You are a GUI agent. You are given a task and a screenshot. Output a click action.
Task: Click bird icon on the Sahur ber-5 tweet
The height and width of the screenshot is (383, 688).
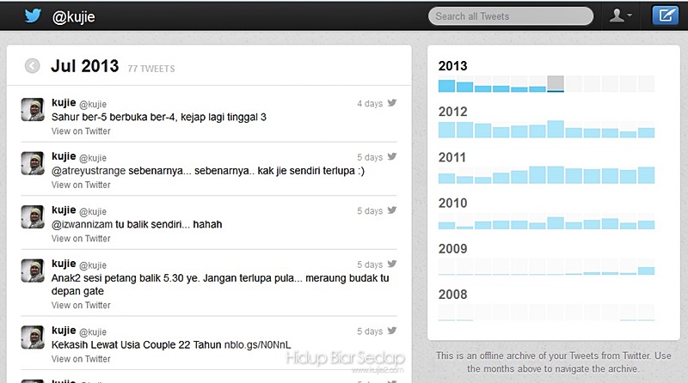392,103
